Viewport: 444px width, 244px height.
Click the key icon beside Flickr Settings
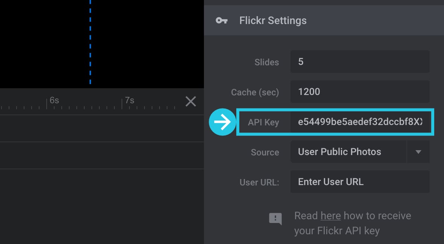(221, 21)
